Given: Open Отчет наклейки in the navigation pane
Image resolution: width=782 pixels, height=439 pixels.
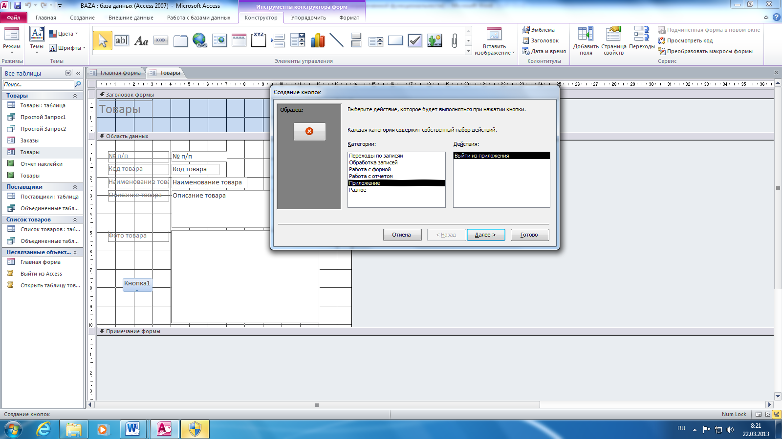Looking at the screenshot, I should (x=42, y=164).
